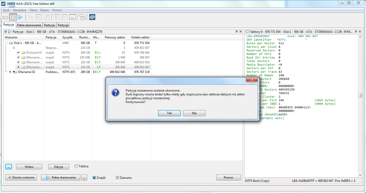Open the Dysk menu
The height and width of the screenshot is (193, 366).
coord(6,10)
